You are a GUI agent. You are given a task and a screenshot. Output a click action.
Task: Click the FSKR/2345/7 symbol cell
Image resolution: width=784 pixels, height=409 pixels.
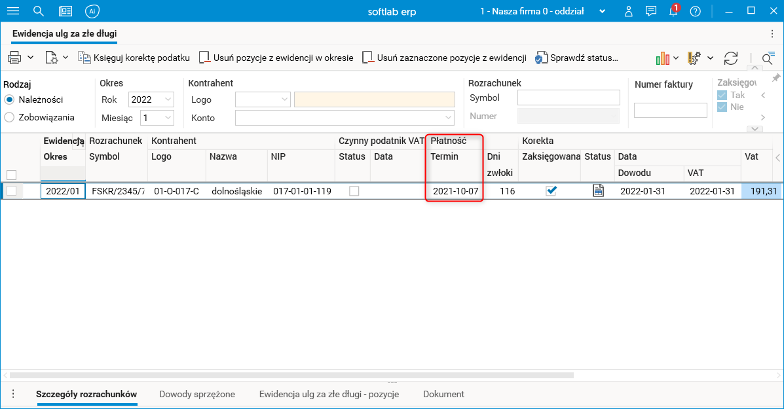click(117, 191)
